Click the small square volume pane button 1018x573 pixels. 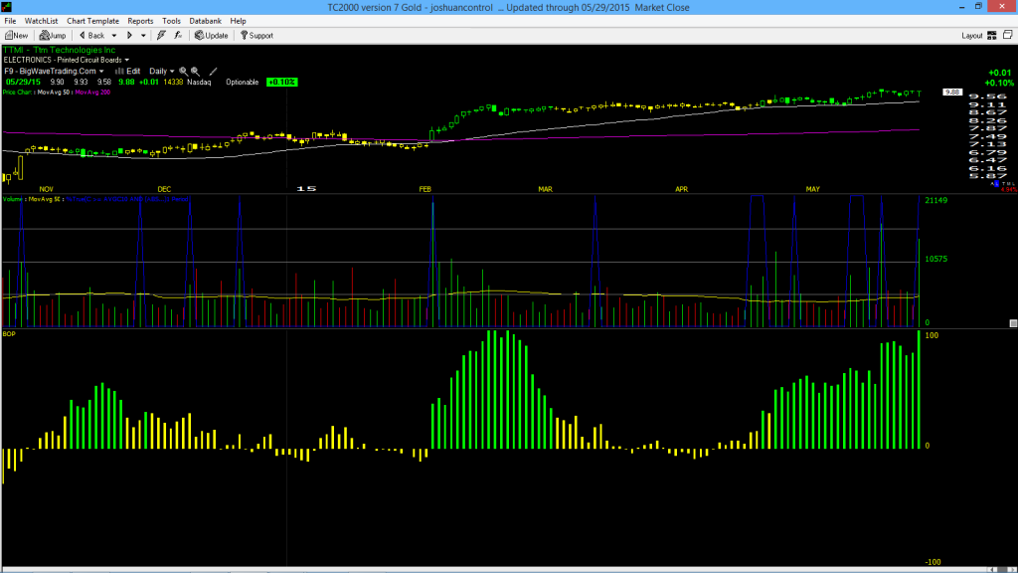coord(1013,323)
